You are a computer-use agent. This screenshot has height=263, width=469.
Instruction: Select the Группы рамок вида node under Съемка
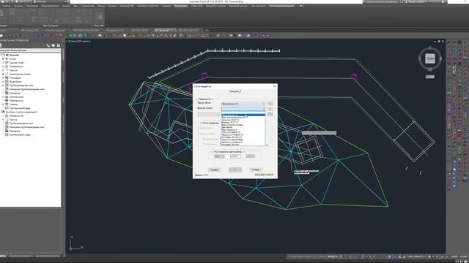(20, 108)
